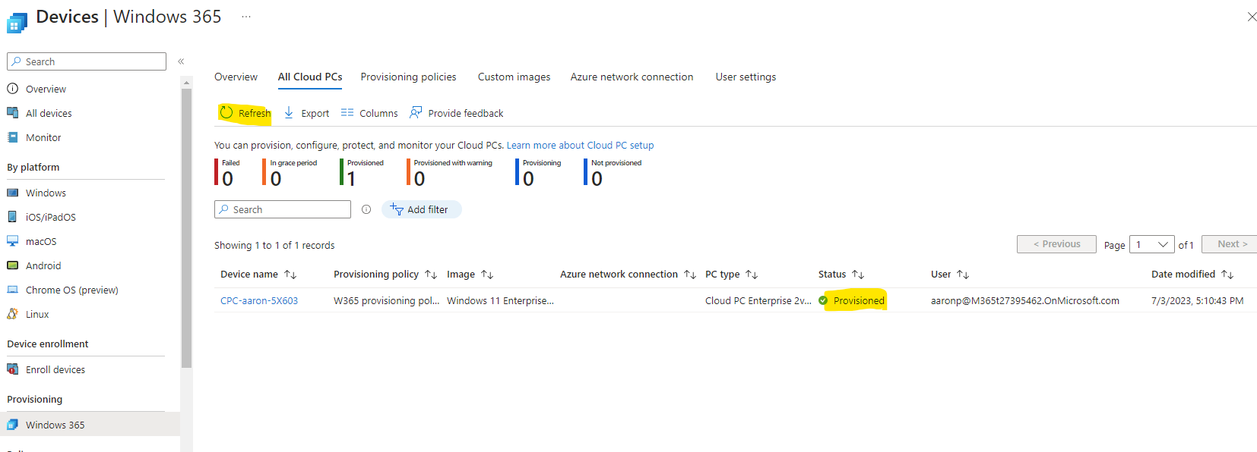Image resolution: width=1257 pixels, height=452 pixels.
Task: Click the W365 provisioning pol... cell
Action: [386, 300]
